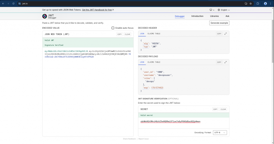Viewport: 274px width, 144px height.
Task: Open the Get the JWT Handbook link
Action: coord(98,10)
